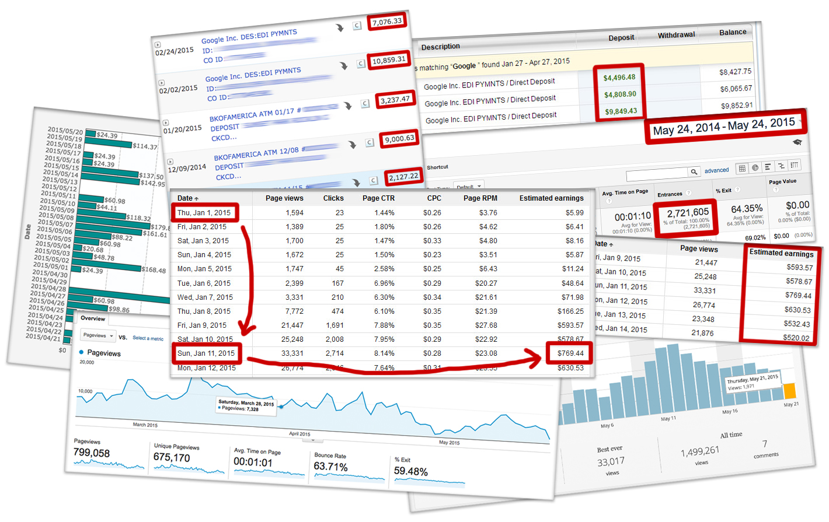The width and height of the screenshot is (829, 522).
Task: Open the Pageviews metric dropdown
Action: [97, 335]
